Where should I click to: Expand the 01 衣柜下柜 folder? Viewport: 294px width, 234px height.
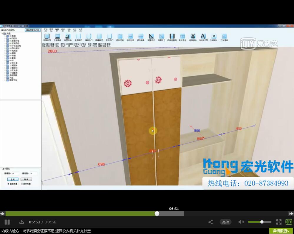(5, 41)
